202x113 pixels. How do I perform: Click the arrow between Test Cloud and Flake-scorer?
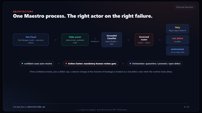pos(55,40)
